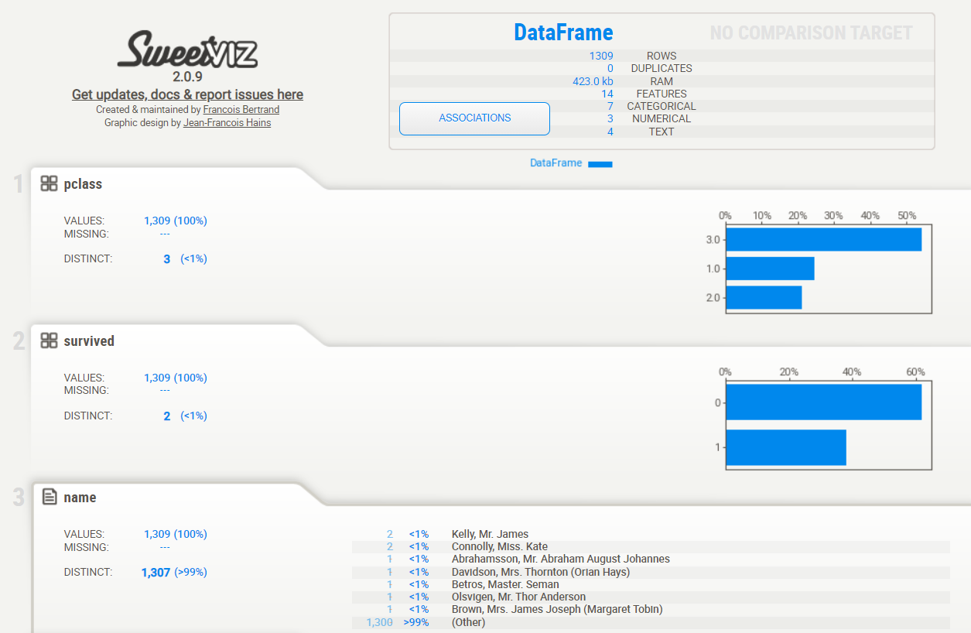Click the categorical icon beside pclass
This screenshot has width=971, height=633.
tap(50, 184)
